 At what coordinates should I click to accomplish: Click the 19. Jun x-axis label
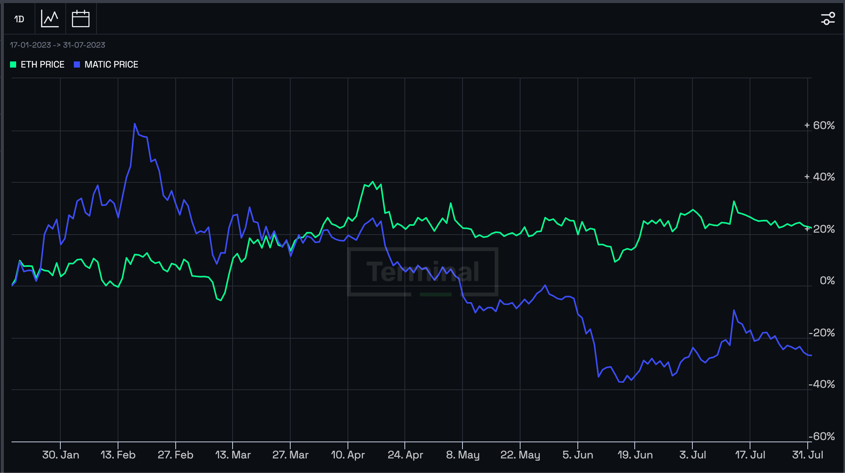(635, 455)
